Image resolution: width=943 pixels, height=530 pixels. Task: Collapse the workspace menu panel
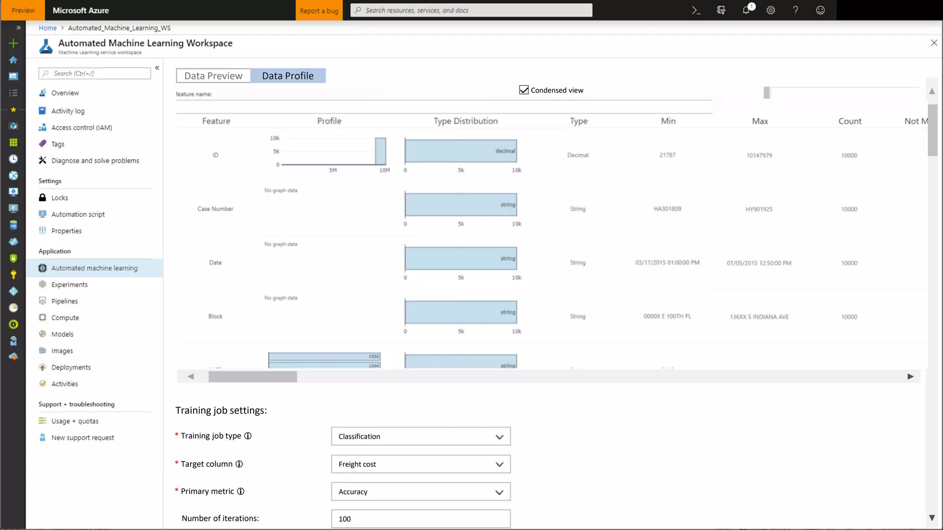coord(157,68)
